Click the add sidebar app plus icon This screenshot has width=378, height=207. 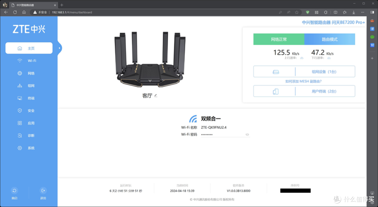372,58
